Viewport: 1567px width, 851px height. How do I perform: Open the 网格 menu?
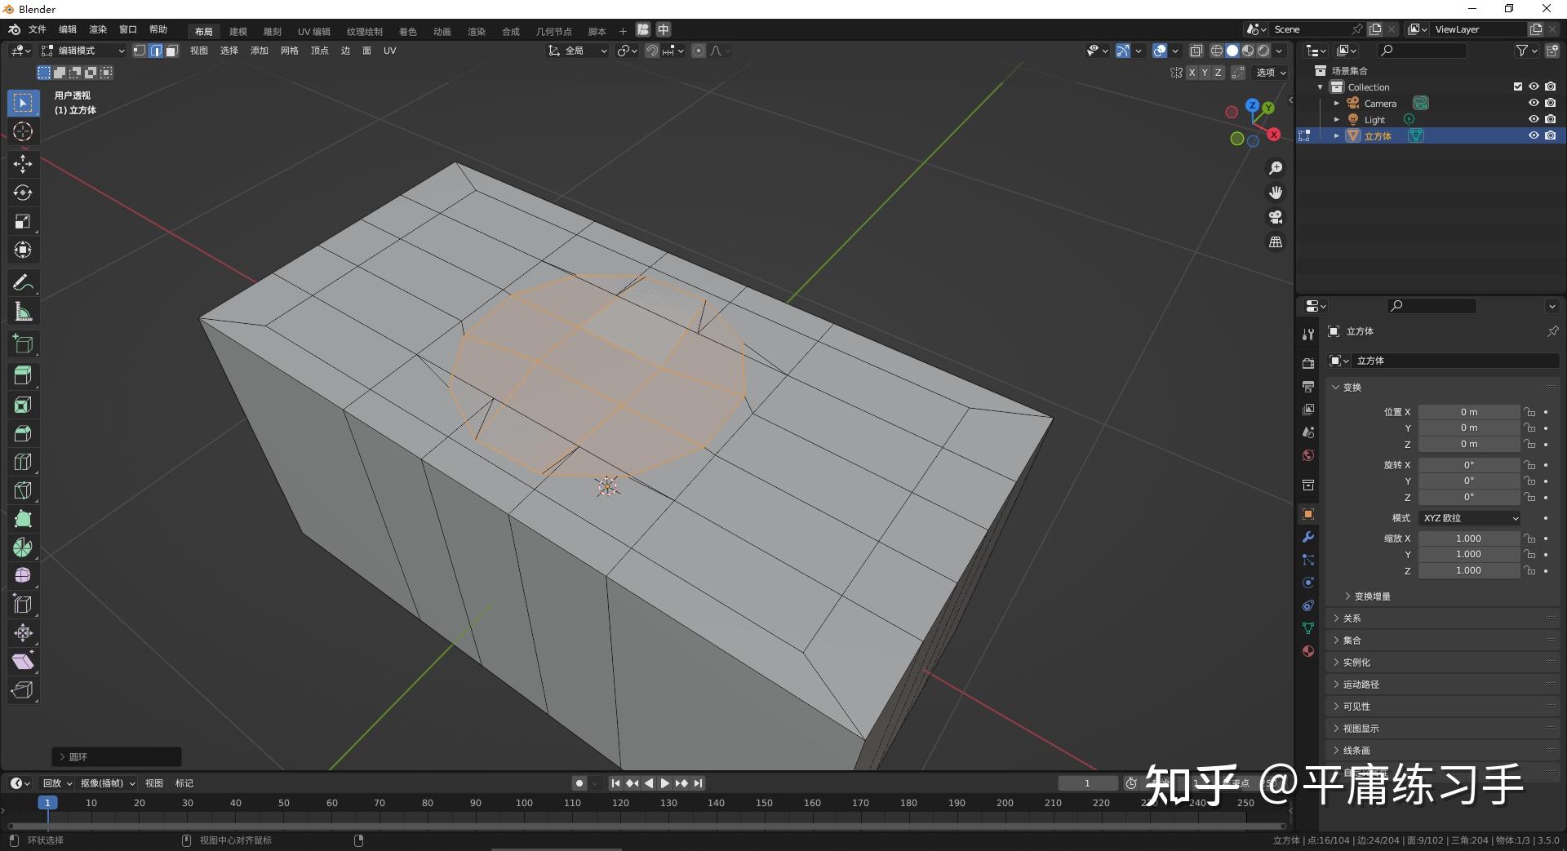290,51
